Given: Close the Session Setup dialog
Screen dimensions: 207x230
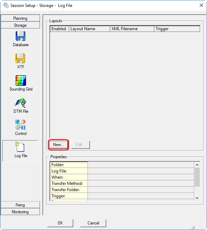Looking at the screenshot, I should (x=201, y=5).
